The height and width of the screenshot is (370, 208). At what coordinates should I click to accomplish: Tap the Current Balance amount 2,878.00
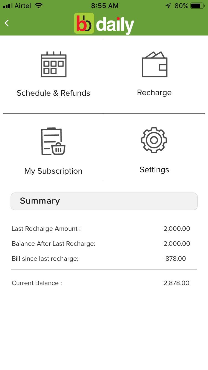pyautogui.click(x=176, y=283)
